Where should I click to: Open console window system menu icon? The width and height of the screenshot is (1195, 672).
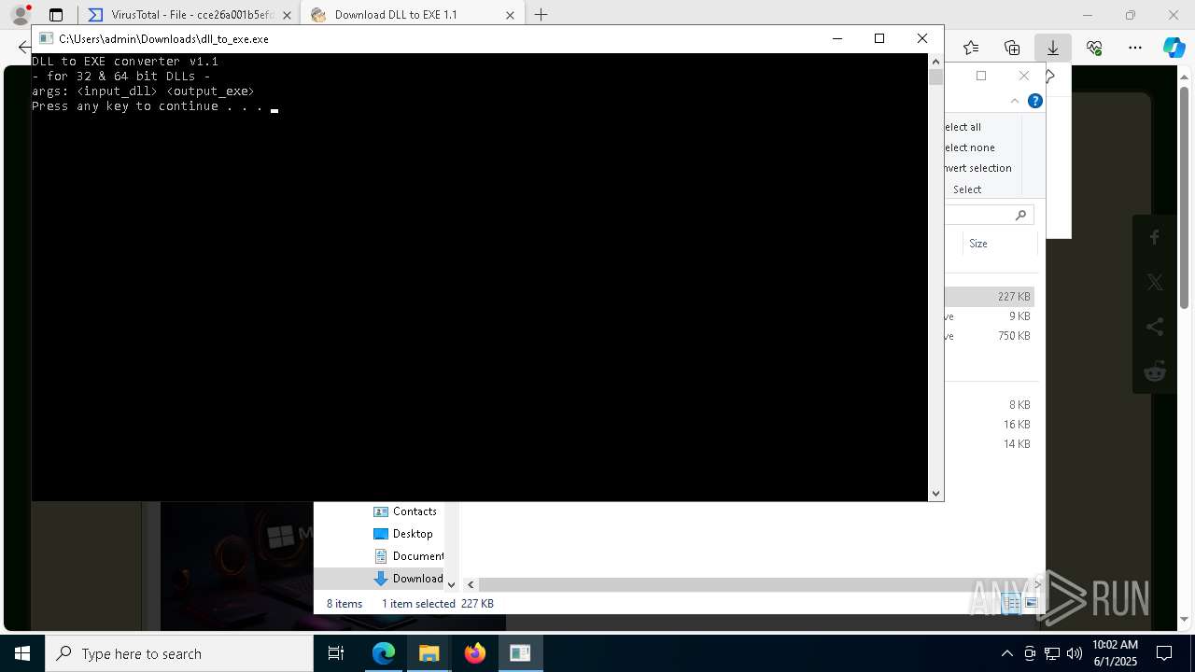[45, 38]
